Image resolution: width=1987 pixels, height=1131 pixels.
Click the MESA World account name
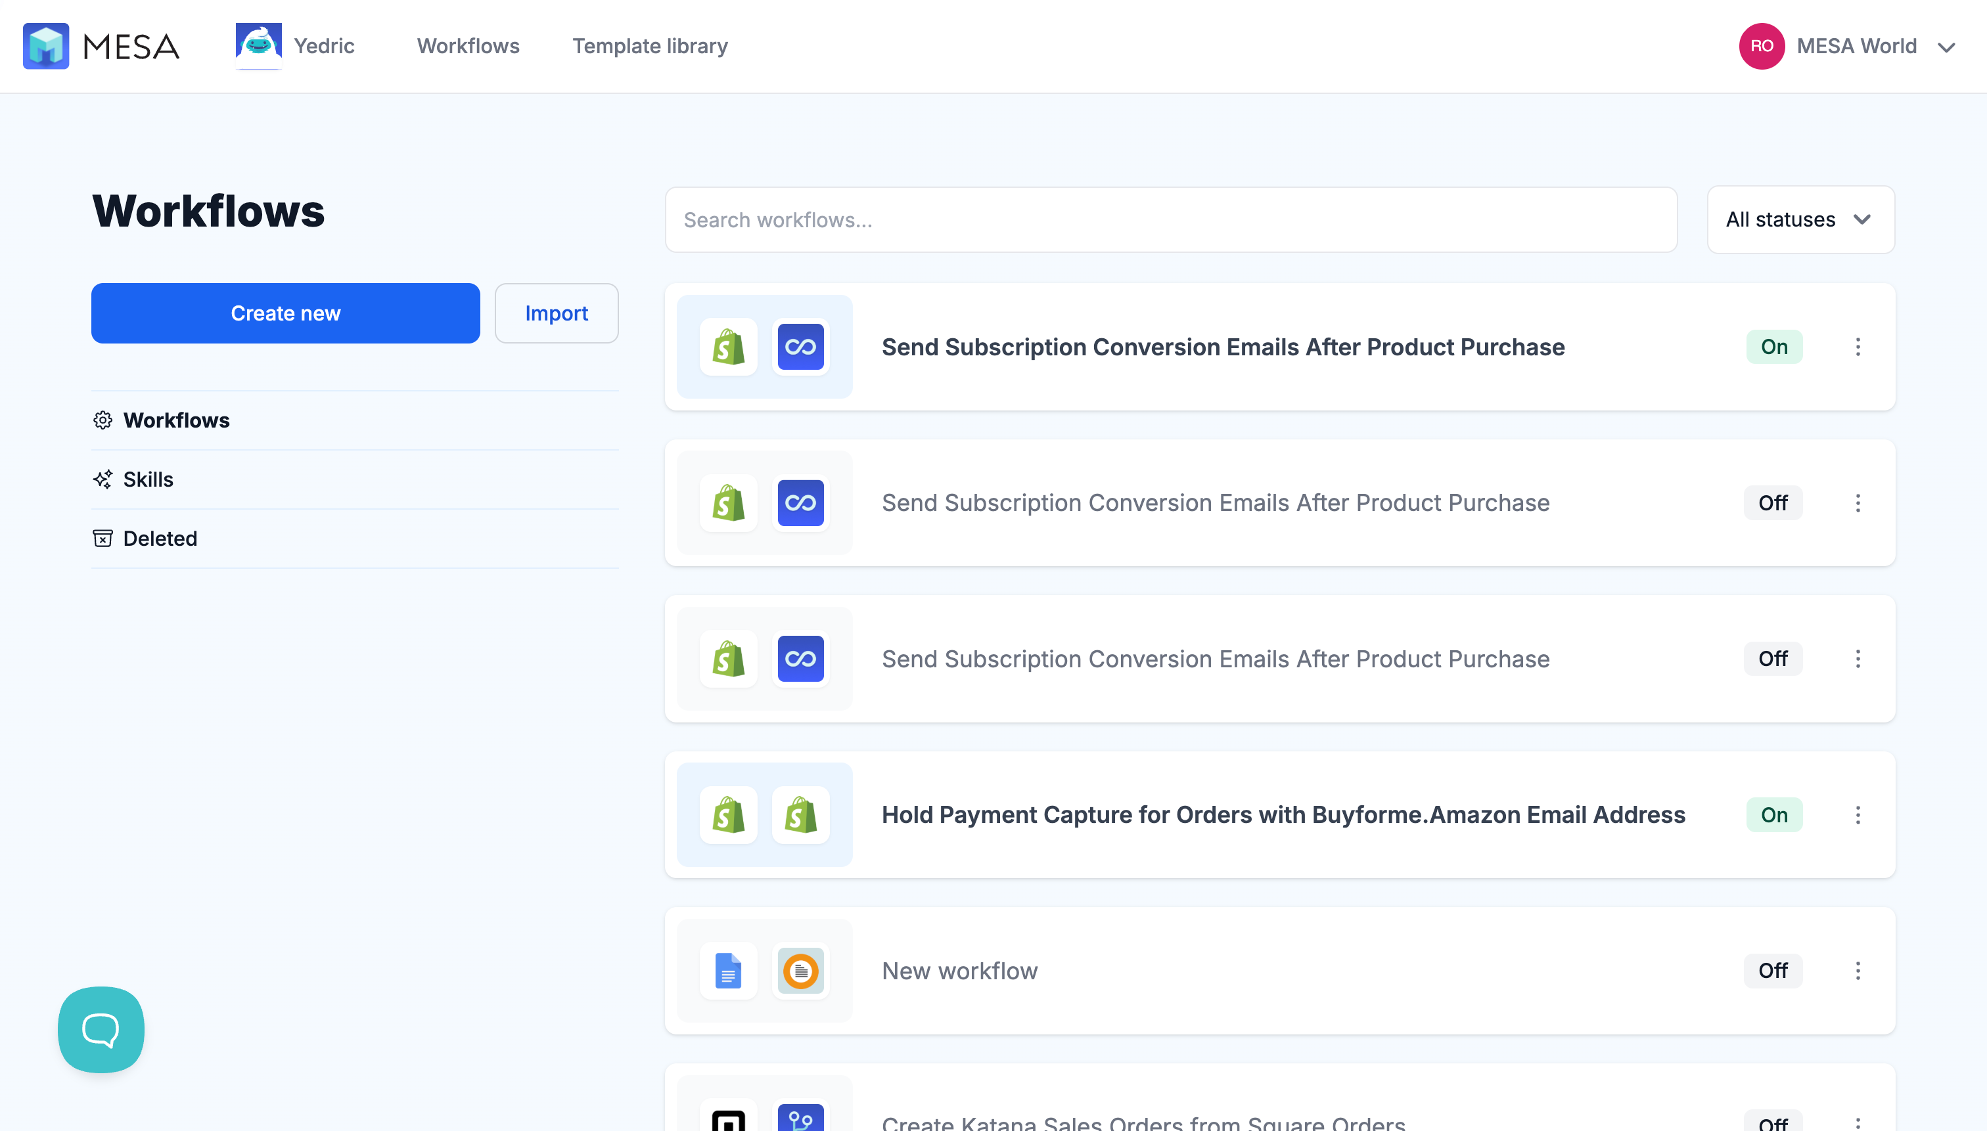tap(1856, 46)
